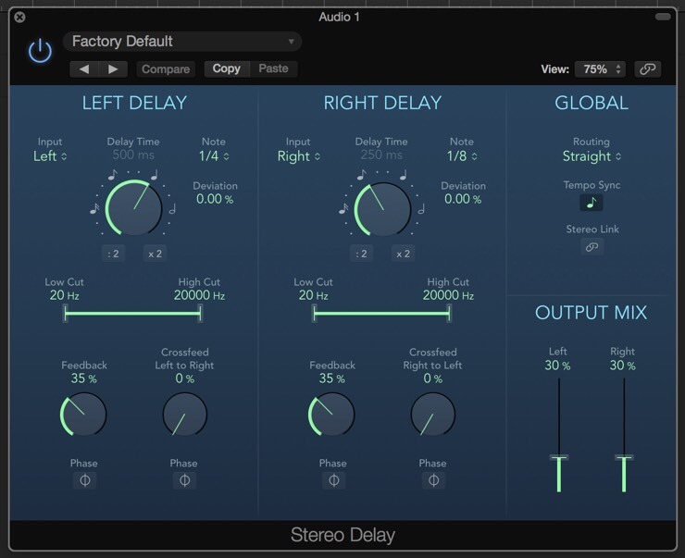This screenshot has width=685, height=558.
Task: Select eighth note icon on right delay dial
Action: (x=361, y=175)
